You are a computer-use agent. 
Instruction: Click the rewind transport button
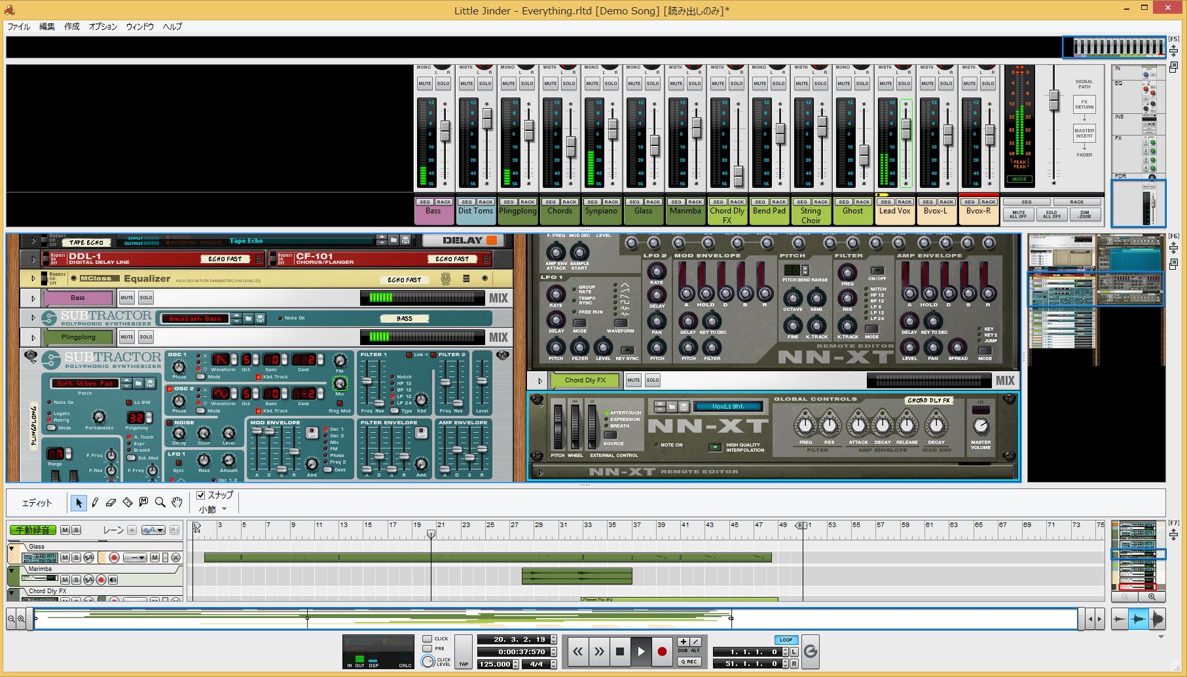pos(577,651)
